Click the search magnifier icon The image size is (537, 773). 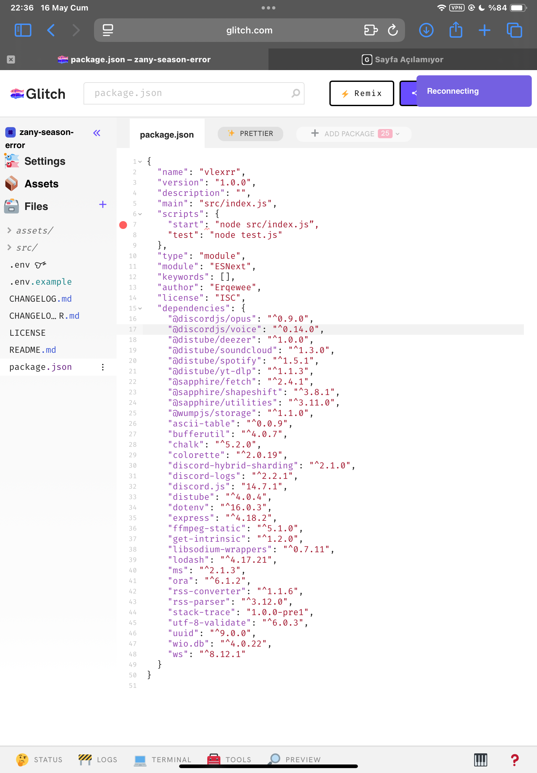pos(295,93)
